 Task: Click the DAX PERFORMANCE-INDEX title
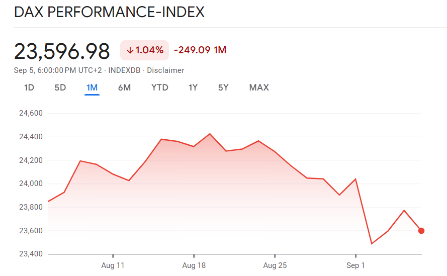109,13
